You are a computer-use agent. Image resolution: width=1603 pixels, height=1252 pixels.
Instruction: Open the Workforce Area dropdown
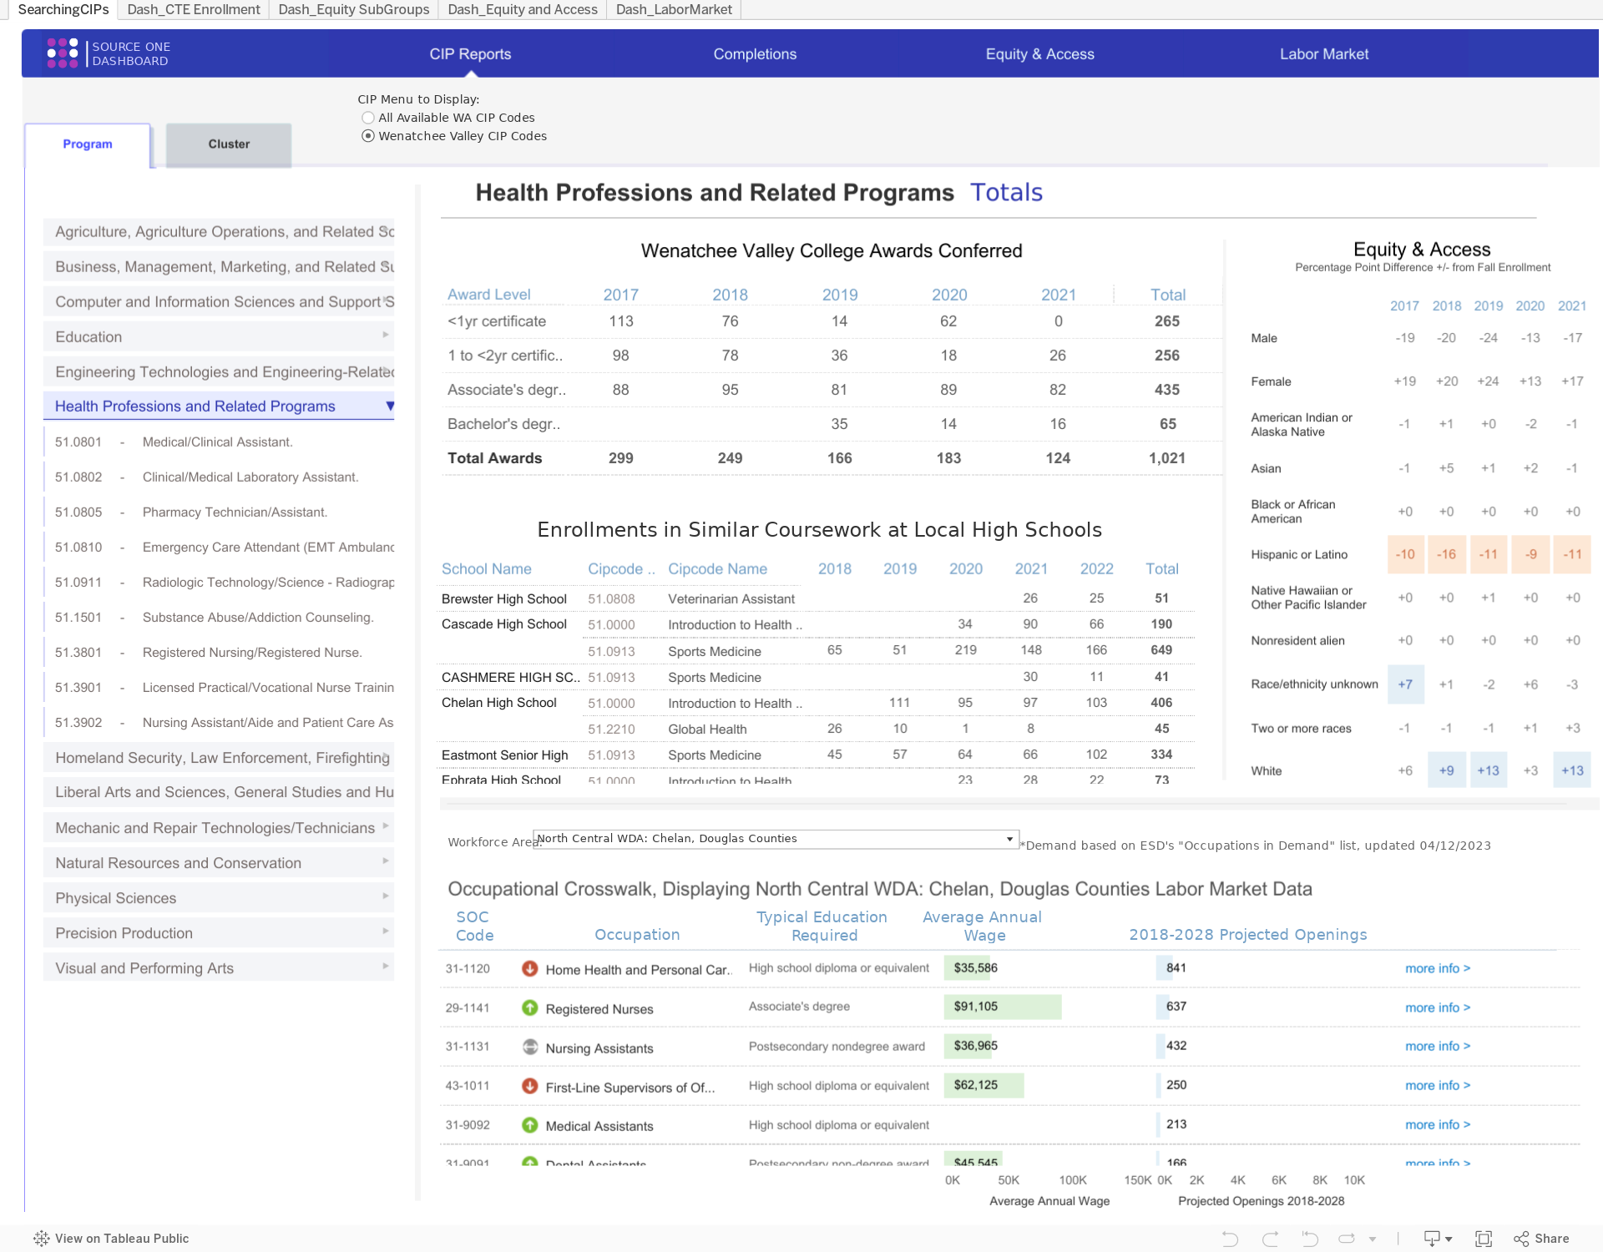tap(776, 839)
